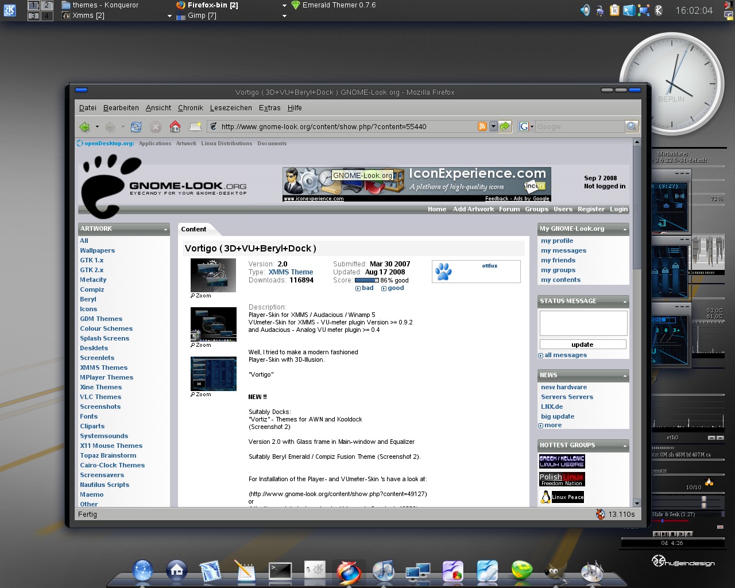
Task: Collapse the STATUS MESSAGE panel
Action: (625, 302)
